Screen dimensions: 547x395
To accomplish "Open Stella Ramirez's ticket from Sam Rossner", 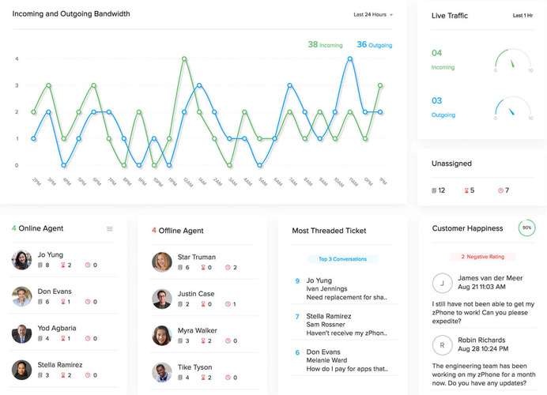I will [x=344, y=325].
